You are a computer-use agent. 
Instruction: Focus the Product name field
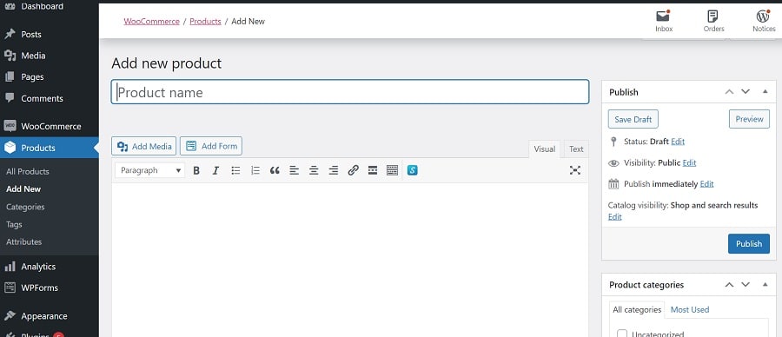coord(350,92)
